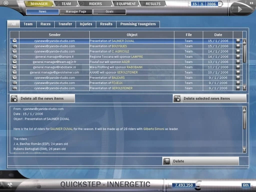Tick selection box for FDJEUX news
This screenshot has width=256, height=192.
238,83
